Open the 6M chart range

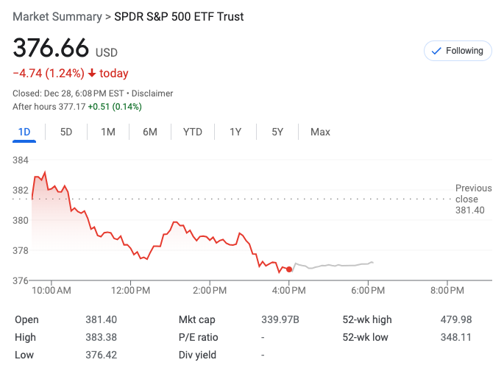150,132
